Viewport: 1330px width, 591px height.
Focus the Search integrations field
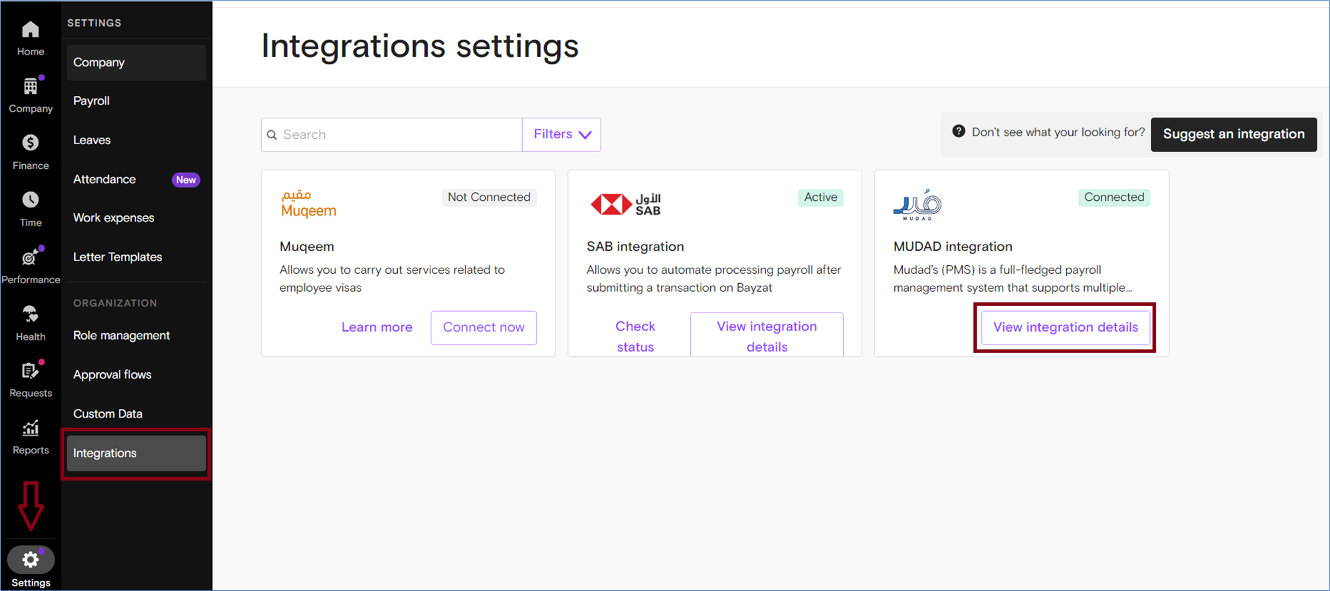click(392, 135)
